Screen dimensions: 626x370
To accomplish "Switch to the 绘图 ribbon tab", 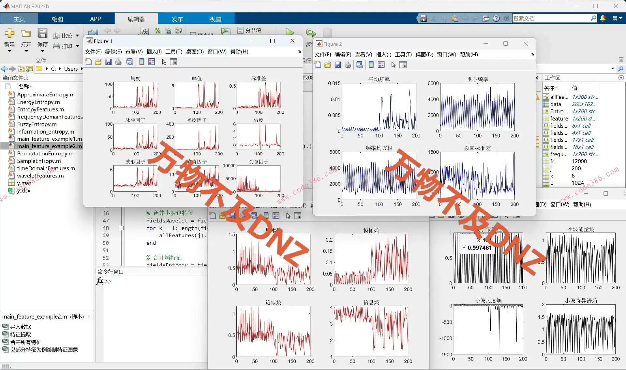I will [57, 19].
